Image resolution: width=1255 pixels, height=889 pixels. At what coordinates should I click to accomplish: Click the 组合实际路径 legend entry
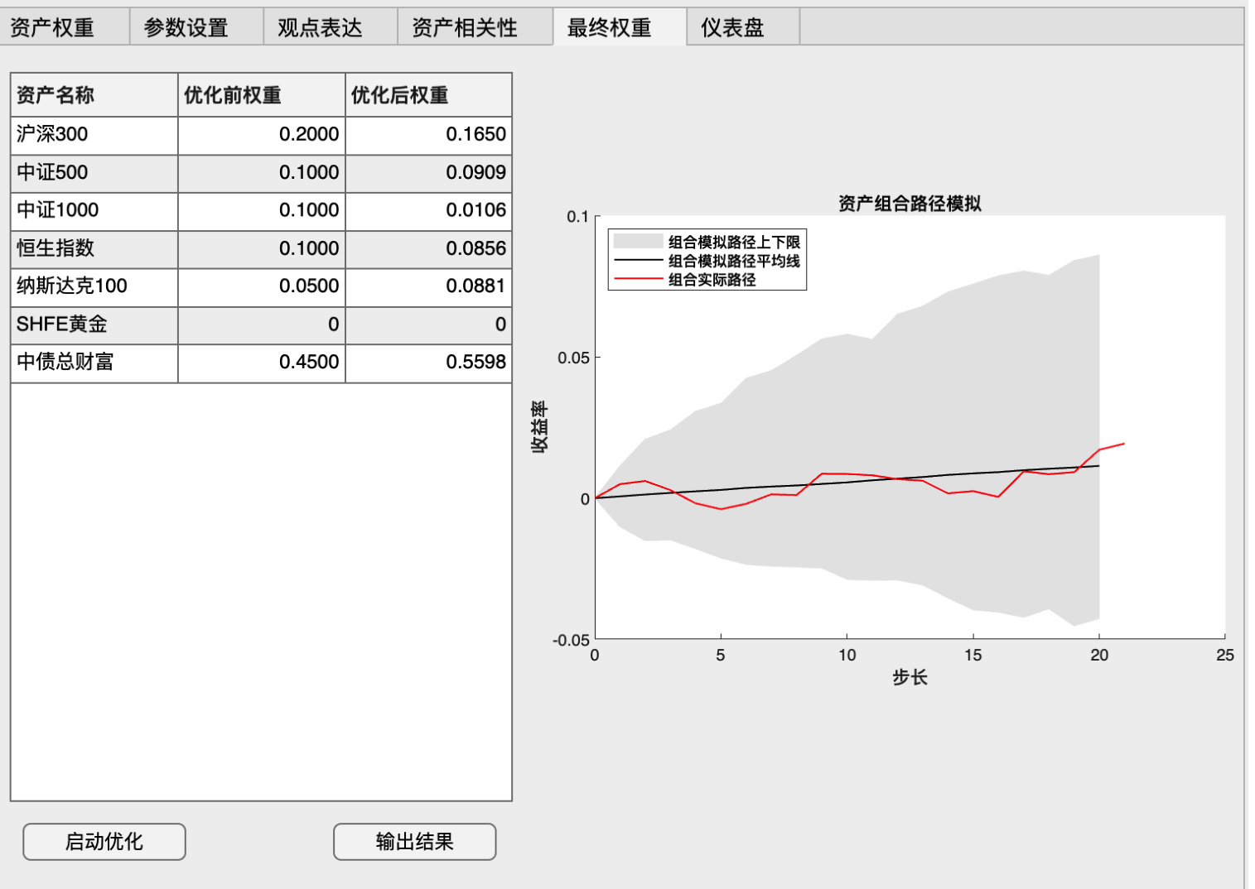point(712,280)
